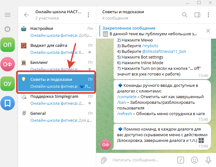Close the pinned message banner
This screenshot has height=167, width=216.
(208, 31)
